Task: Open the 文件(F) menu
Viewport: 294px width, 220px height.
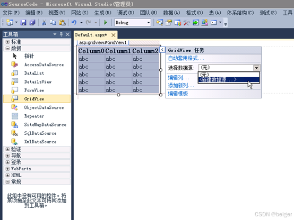Action: pos(11,13)
